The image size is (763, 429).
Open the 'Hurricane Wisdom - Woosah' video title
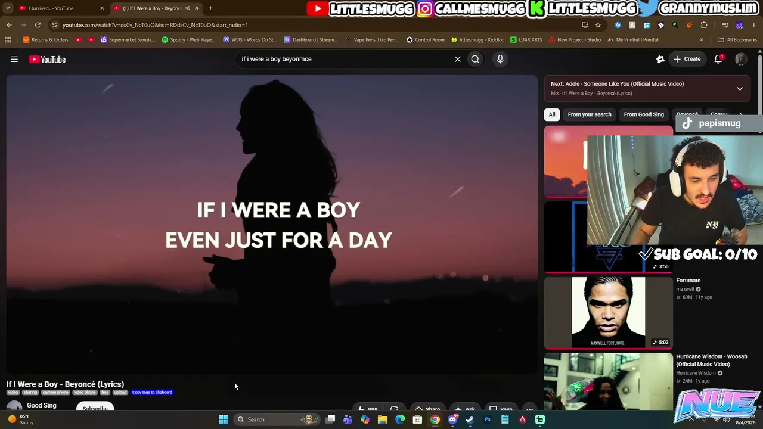[x=711, y=360]
